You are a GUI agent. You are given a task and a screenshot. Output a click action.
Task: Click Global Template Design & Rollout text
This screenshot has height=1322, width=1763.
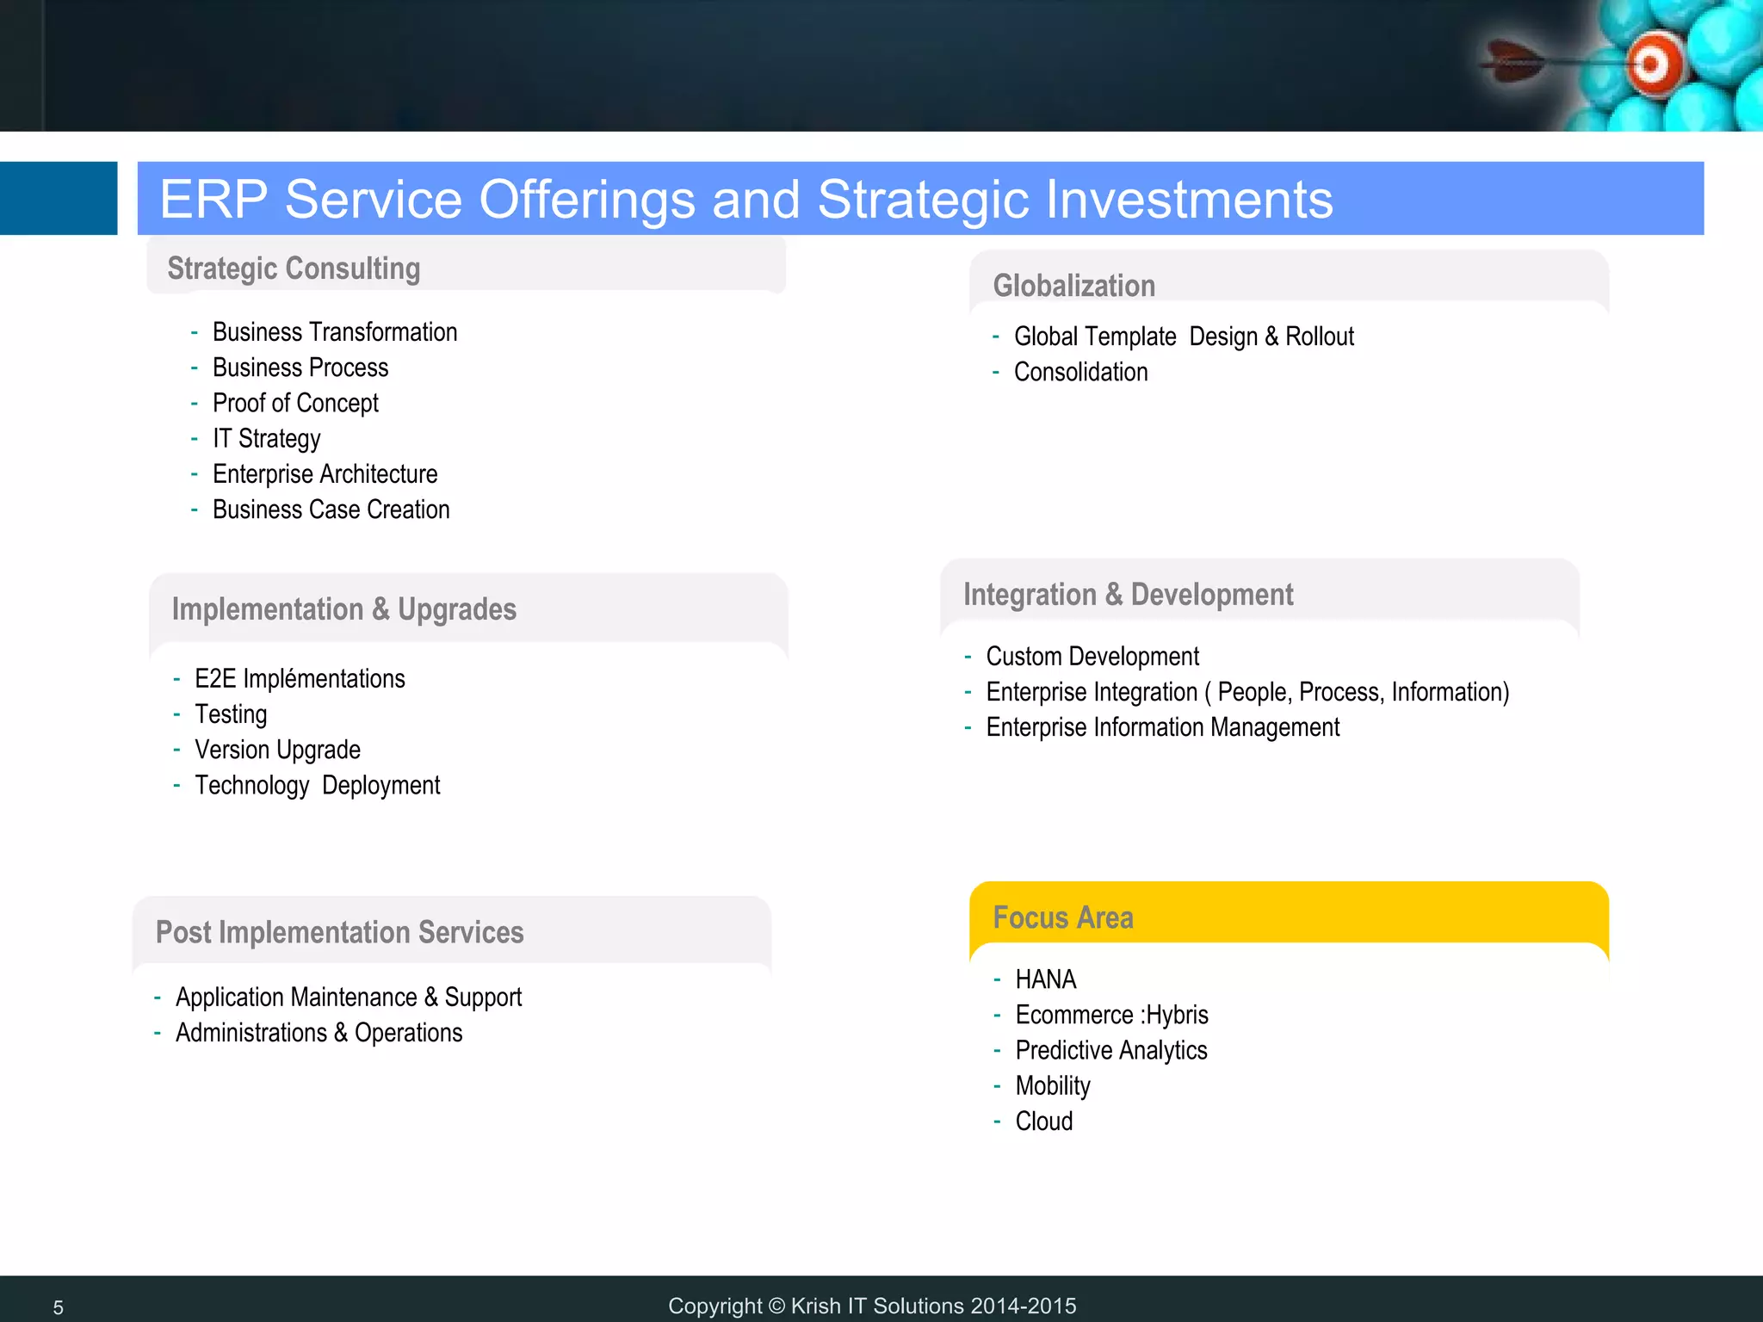pyautogui.click(x=1184, y=337)
